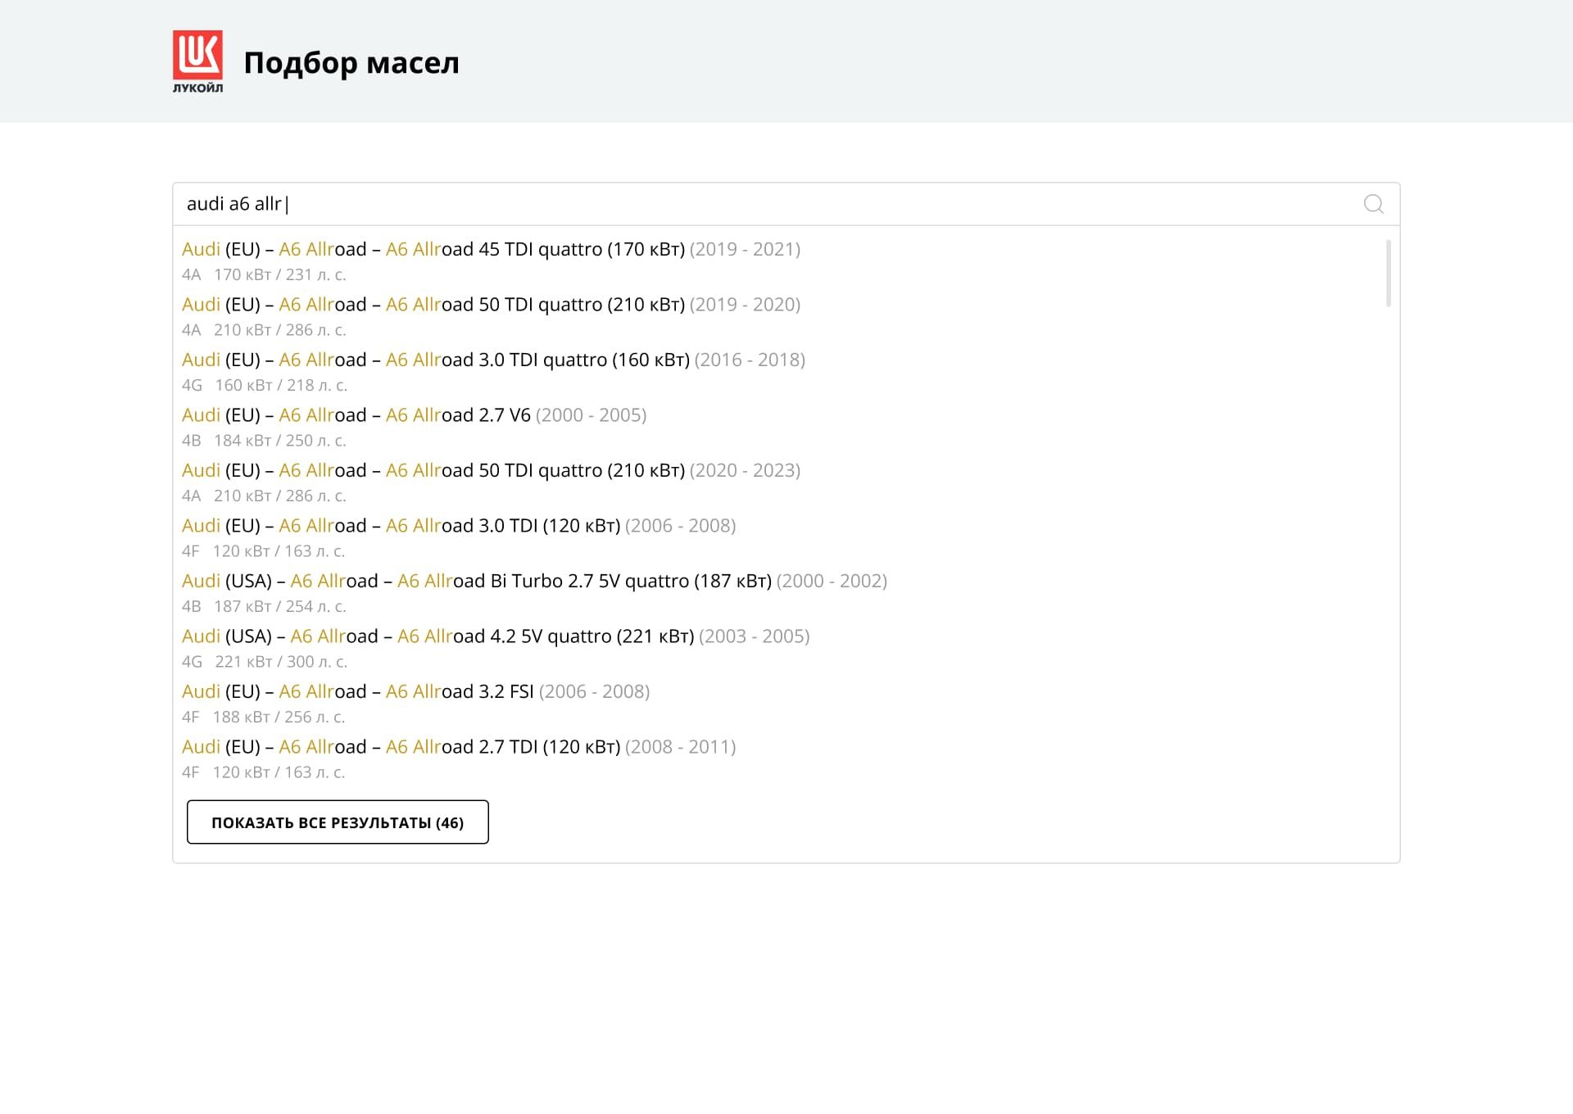Focus the search field containing 'audi a6 allr'
Viewport: 1573px width, 1114px height.
(x=737, y=204)
